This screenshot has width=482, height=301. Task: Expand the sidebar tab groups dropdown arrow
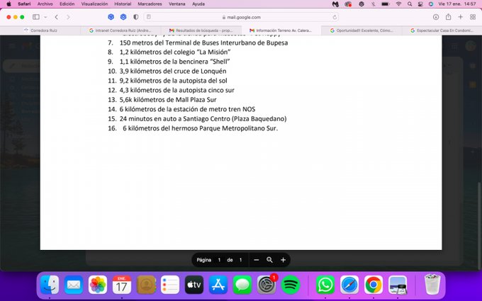46,17
